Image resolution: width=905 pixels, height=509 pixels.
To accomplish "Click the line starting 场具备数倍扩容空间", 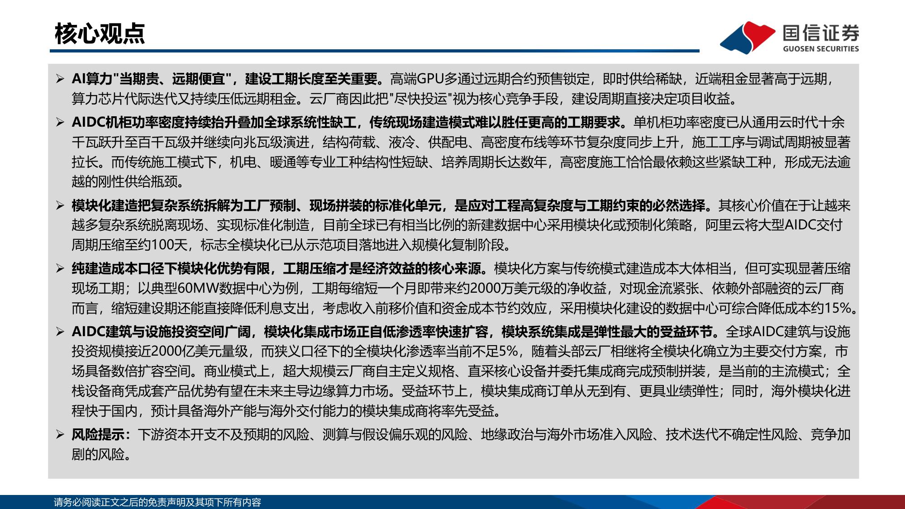I will tap(461, 371).
